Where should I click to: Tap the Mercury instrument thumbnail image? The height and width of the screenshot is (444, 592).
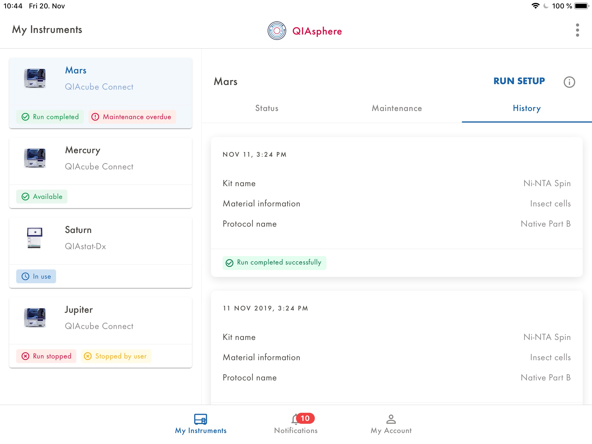pyautogui.click(x=35, y=158)
